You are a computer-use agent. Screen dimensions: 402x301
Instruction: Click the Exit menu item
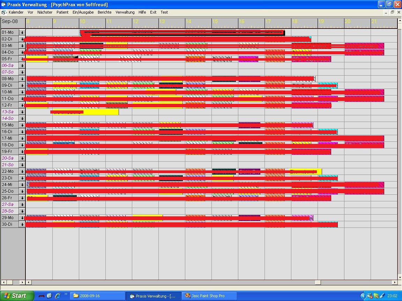[x=153, y=12]
